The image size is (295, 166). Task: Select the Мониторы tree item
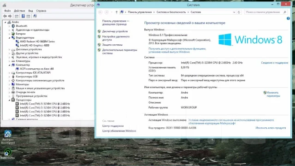click(x=23, y=84)
